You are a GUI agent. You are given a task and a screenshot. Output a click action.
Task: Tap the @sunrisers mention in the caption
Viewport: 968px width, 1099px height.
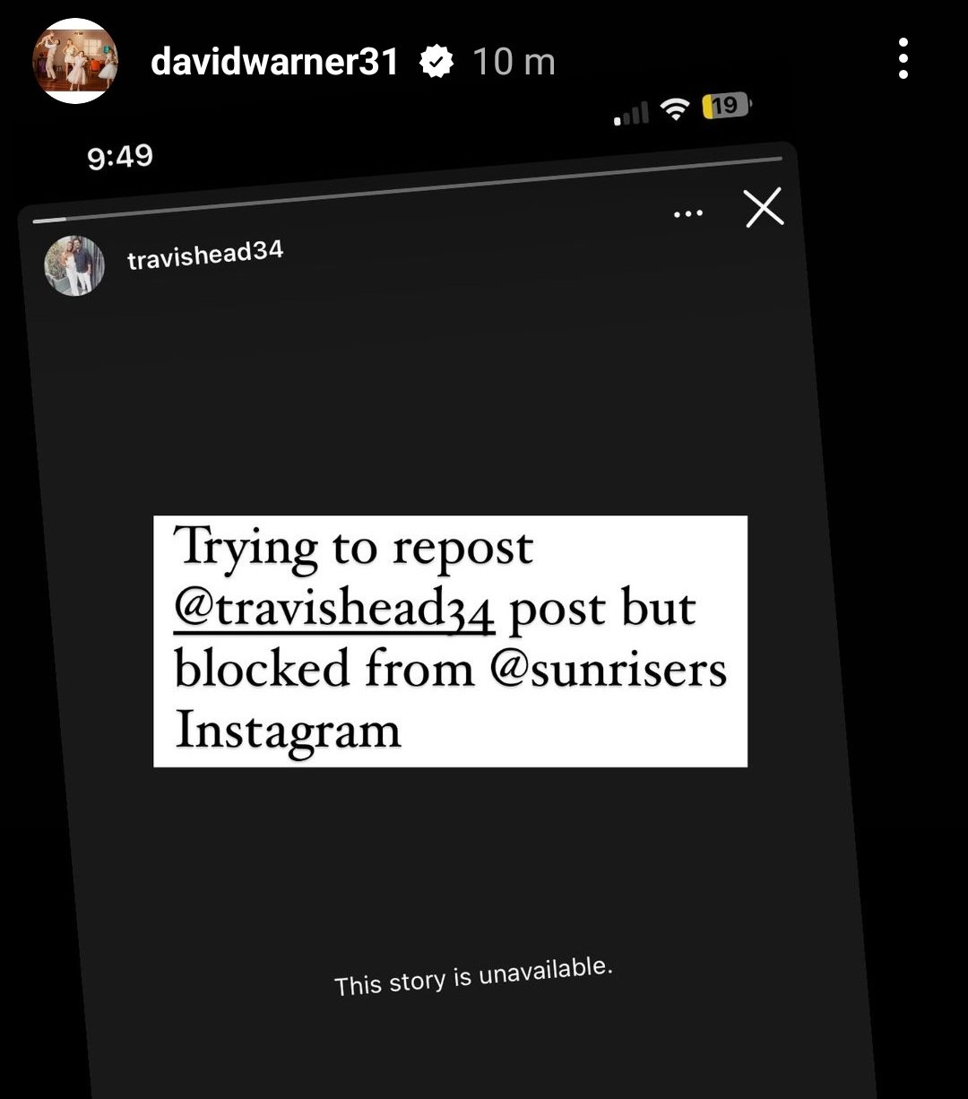click(608, 670)
